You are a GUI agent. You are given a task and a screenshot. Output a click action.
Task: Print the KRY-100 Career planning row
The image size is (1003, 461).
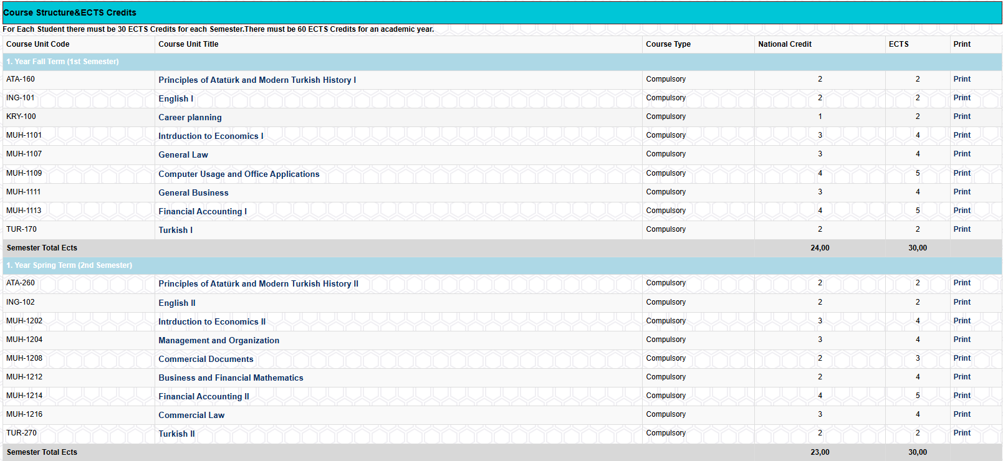pyautogui.click(x=961, y=116)
